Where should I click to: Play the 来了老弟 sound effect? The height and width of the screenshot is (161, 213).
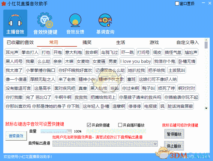click(x=67, y=79)
